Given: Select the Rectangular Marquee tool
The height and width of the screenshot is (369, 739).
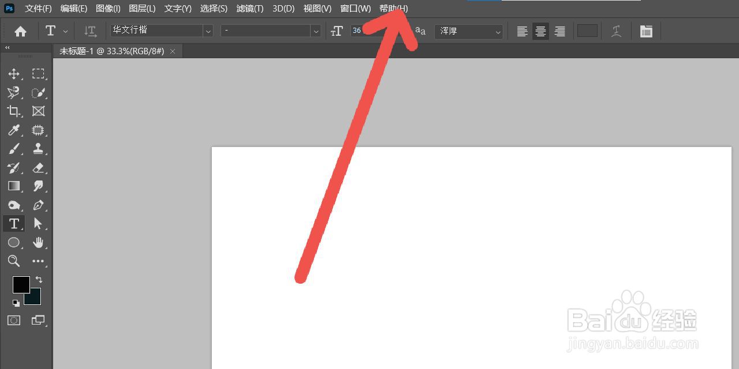Looking at the screenshot, I should 38,74.
